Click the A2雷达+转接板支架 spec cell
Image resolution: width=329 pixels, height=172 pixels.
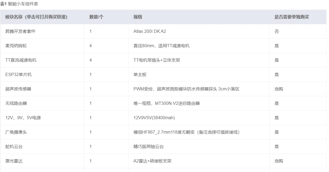pos(152,161)
